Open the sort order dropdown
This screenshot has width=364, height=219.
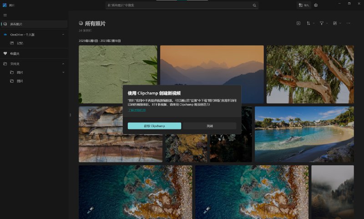pos(310,23)
